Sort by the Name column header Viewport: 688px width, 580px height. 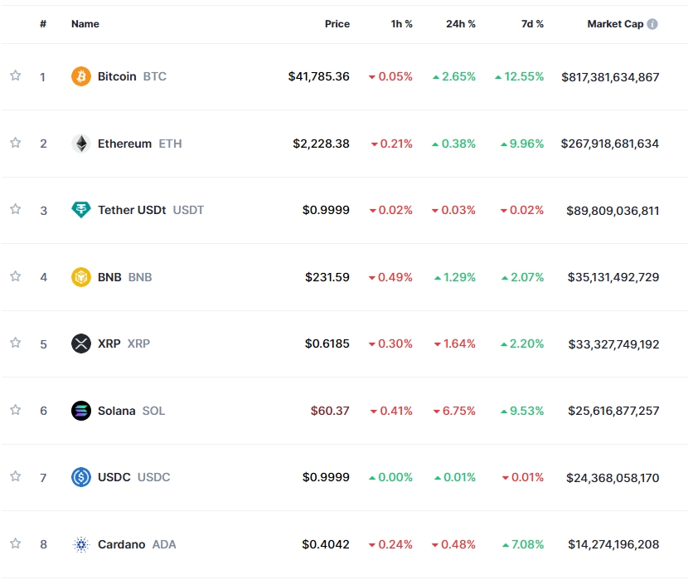pyautogui.click(x=85, y=24)
